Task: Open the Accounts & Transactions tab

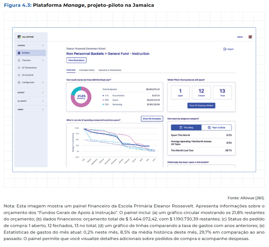Action: tap(110, 70)
